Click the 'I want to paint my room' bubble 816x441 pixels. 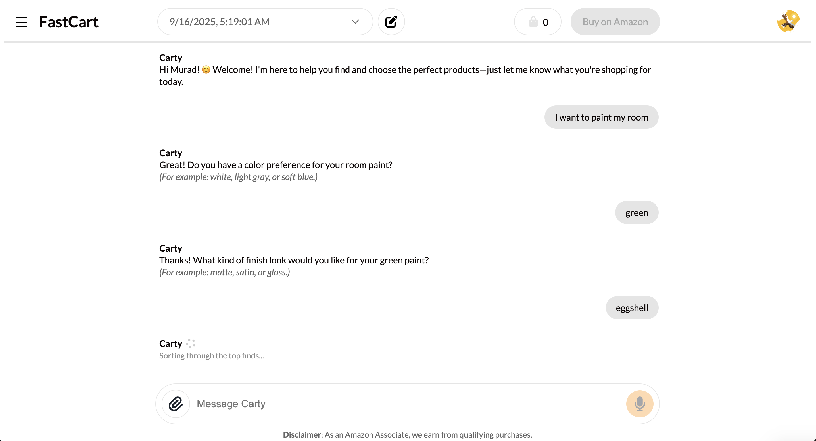point(601,117)
